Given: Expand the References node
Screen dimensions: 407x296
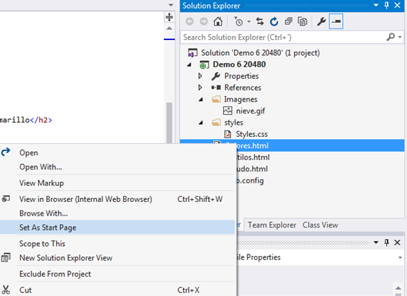Looking at the screenshot, I should pyautogui.click(x=200, y=88).
